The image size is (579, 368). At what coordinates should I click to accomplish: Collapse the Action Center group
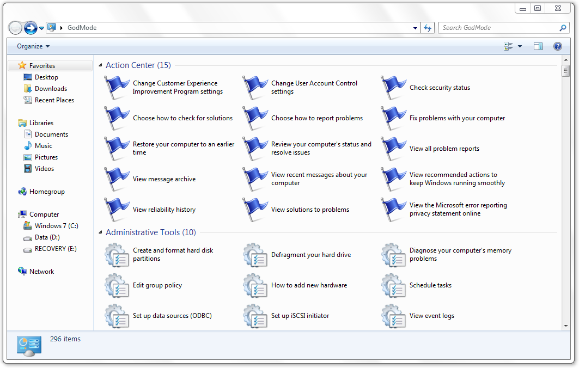[101, 65]
